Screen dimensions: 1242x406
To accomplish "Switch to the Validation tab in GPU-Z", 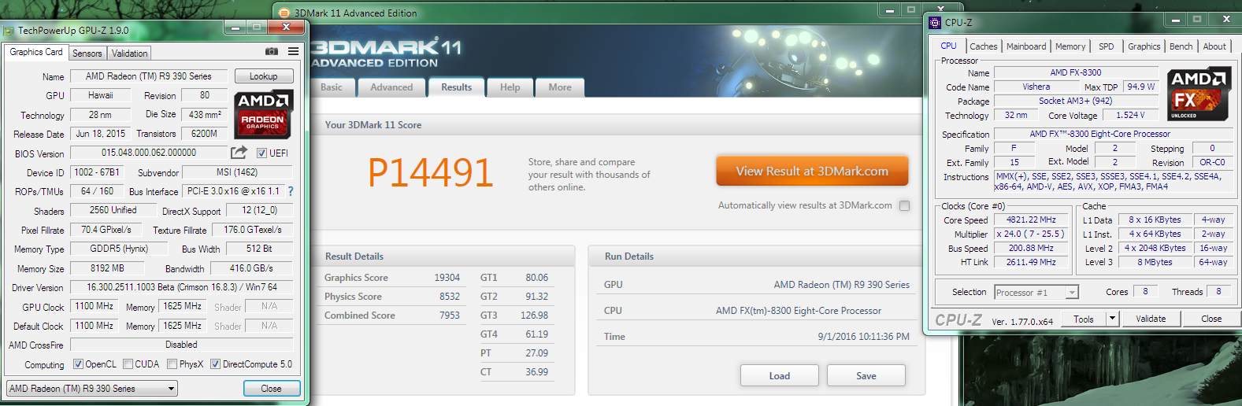I will (x=129, y=54).
